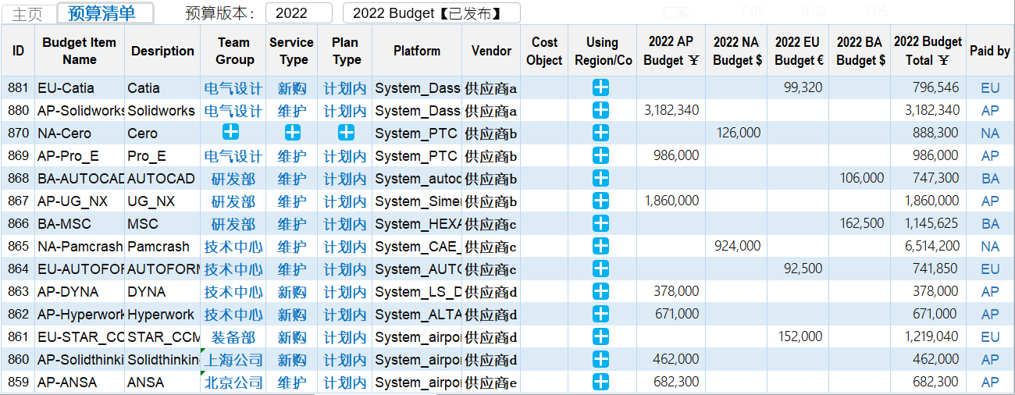This screenshot has height=395, width=1015.
Task: Click the plus icon in AP-ANSA Using Region column
Action: point(600,383)
